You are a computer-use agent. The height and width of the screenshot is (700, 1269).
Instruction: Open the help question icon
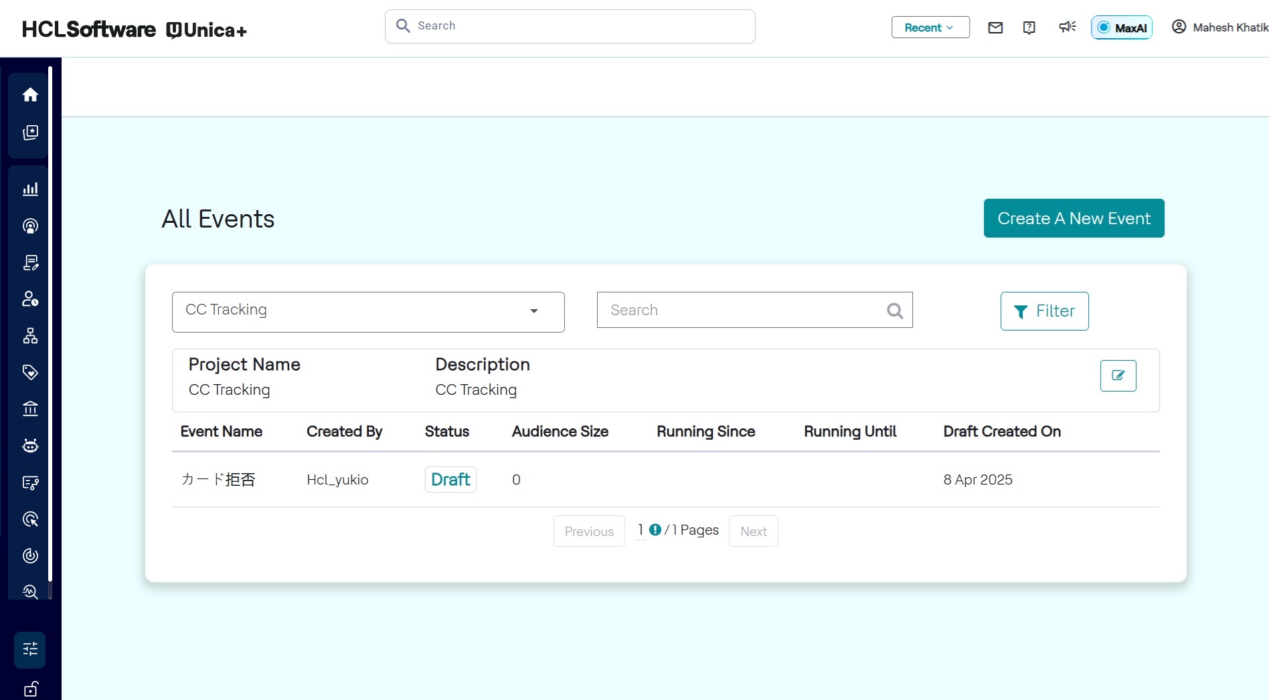(1029, 27)
